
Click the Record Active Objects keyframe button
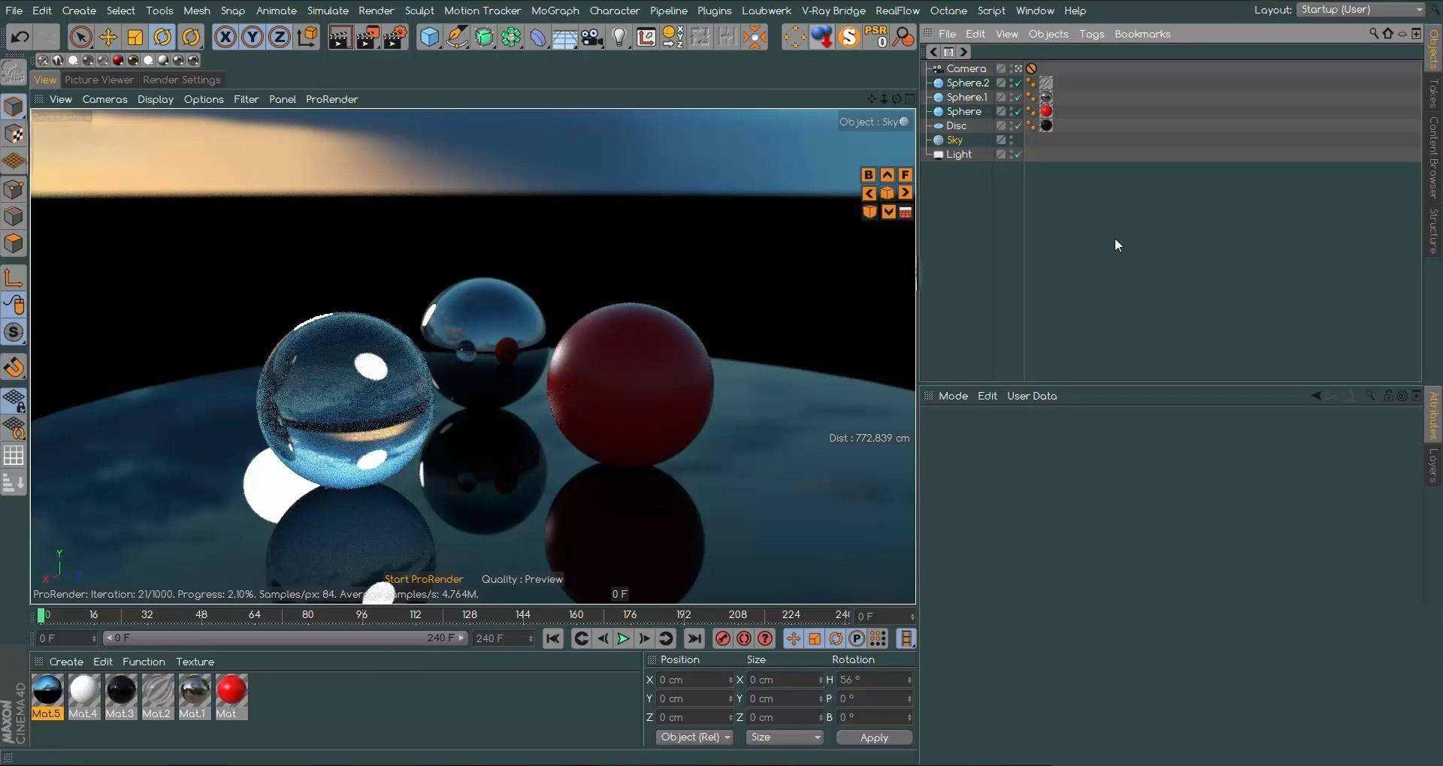click(x=722, y=639)
